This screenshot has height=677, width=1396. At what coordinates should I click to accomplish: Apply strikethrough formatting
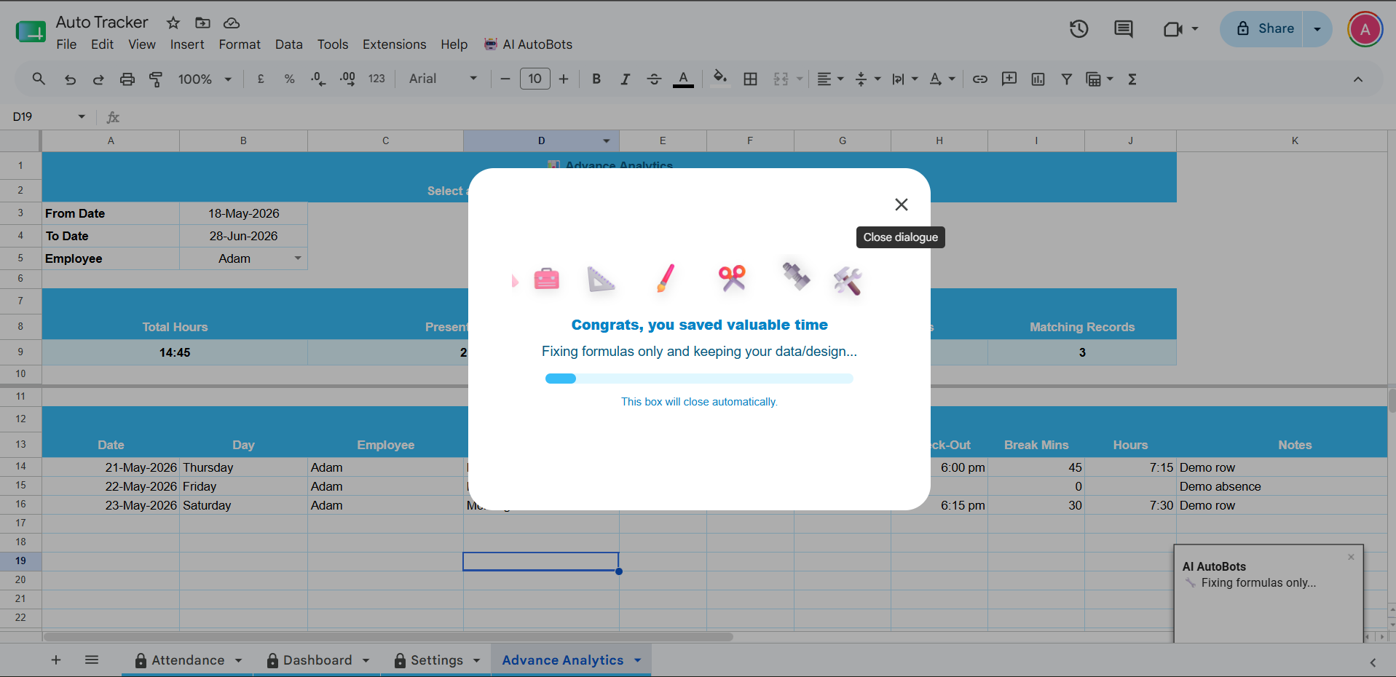(654, 79)
